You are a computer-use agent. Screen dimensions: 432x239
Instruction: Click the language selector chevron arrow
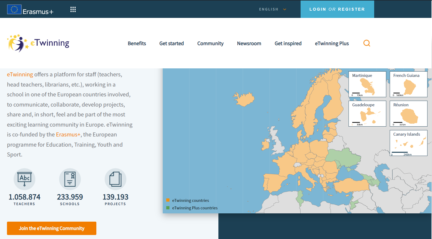[285, 9]
